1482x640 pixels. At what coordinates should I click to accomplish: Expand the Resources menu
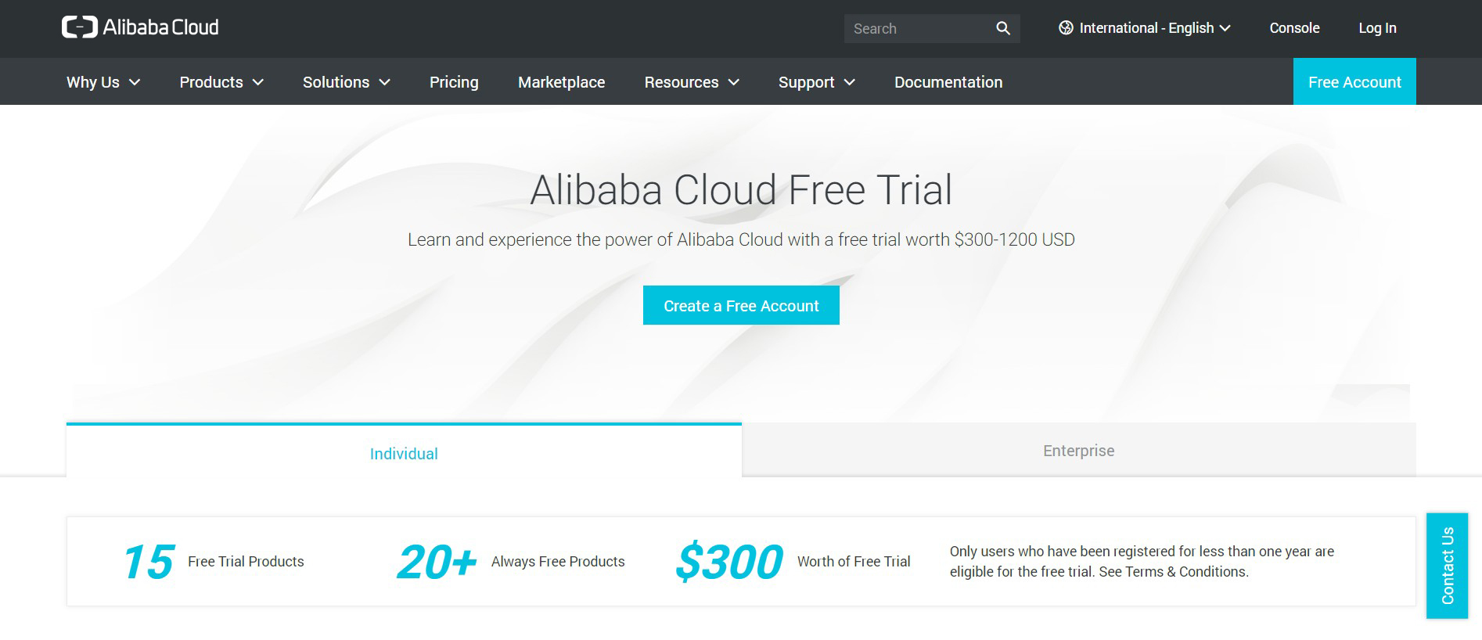tap(691, 82)
